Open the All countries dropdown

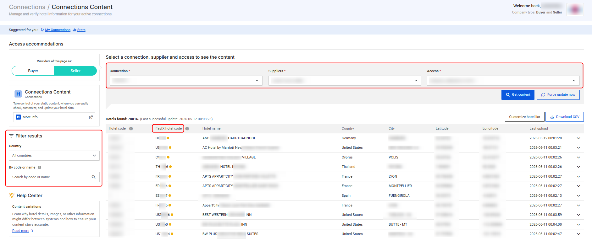54,156
